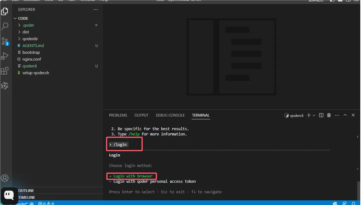This screenshot has width=364, height=205.
Task: Open Source Control view with 3 changes
Action: point(5,41)
